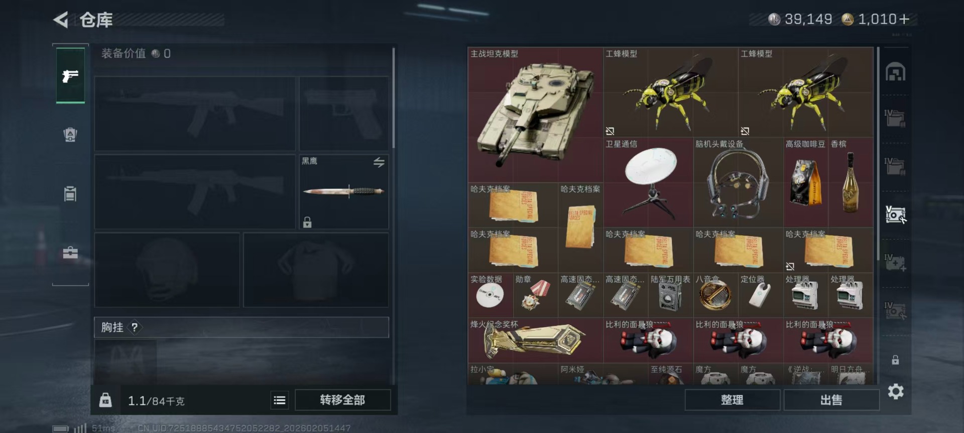Toggle the lock on the 黑鹰 knife slot

click(x=307, y=222)
